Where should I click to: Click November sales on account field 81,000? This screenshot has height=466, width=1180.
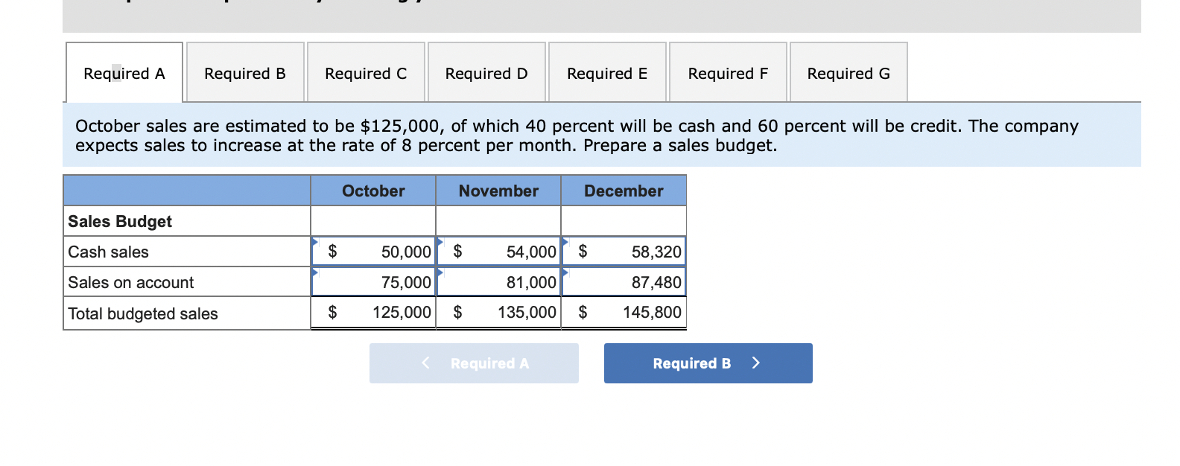(x=498, y=282)
